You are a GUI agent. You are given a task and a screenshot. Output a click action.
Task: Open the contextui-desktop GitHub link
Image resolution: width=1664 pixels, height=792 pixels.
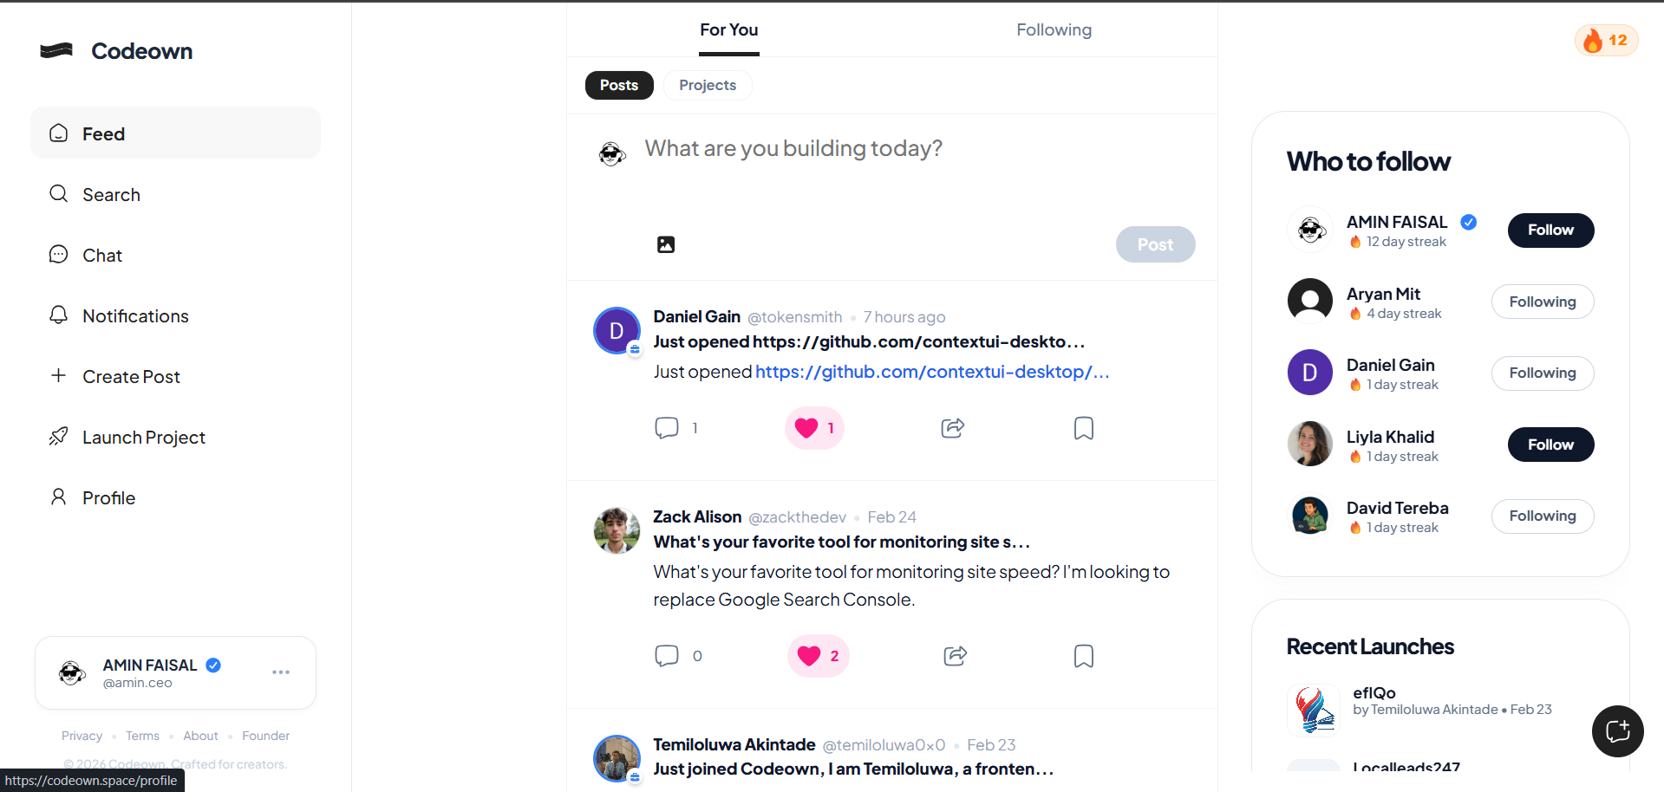point(931,371)
